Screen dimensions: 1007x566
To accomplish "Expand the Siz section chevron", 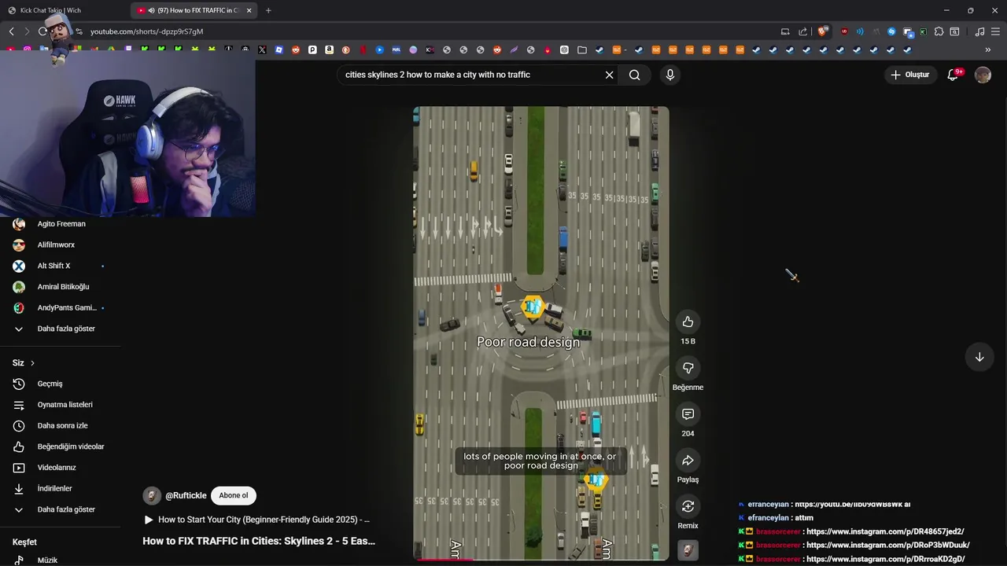I will point(32,363).
